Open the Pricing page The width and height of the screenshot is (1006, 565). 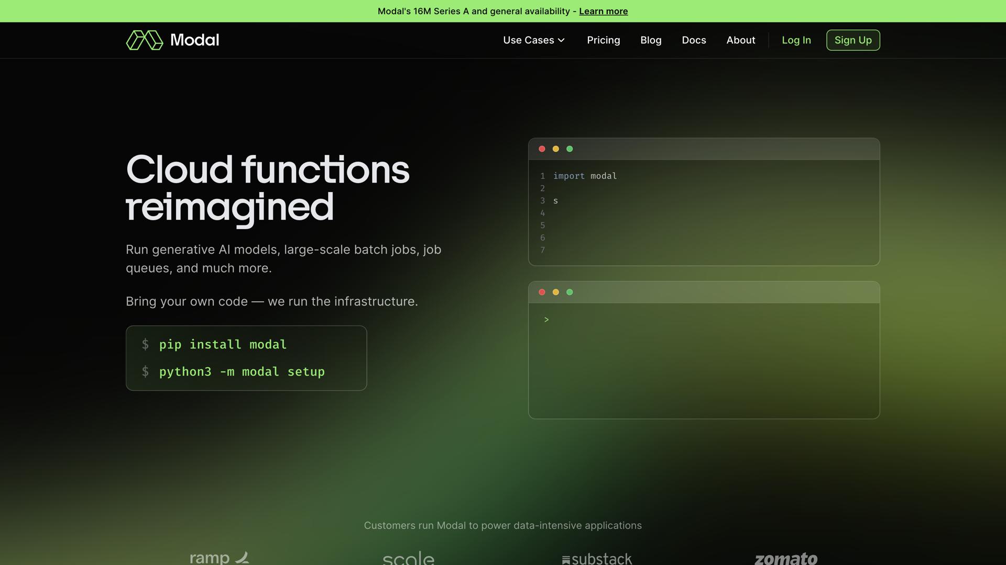(x=603, y=40)
